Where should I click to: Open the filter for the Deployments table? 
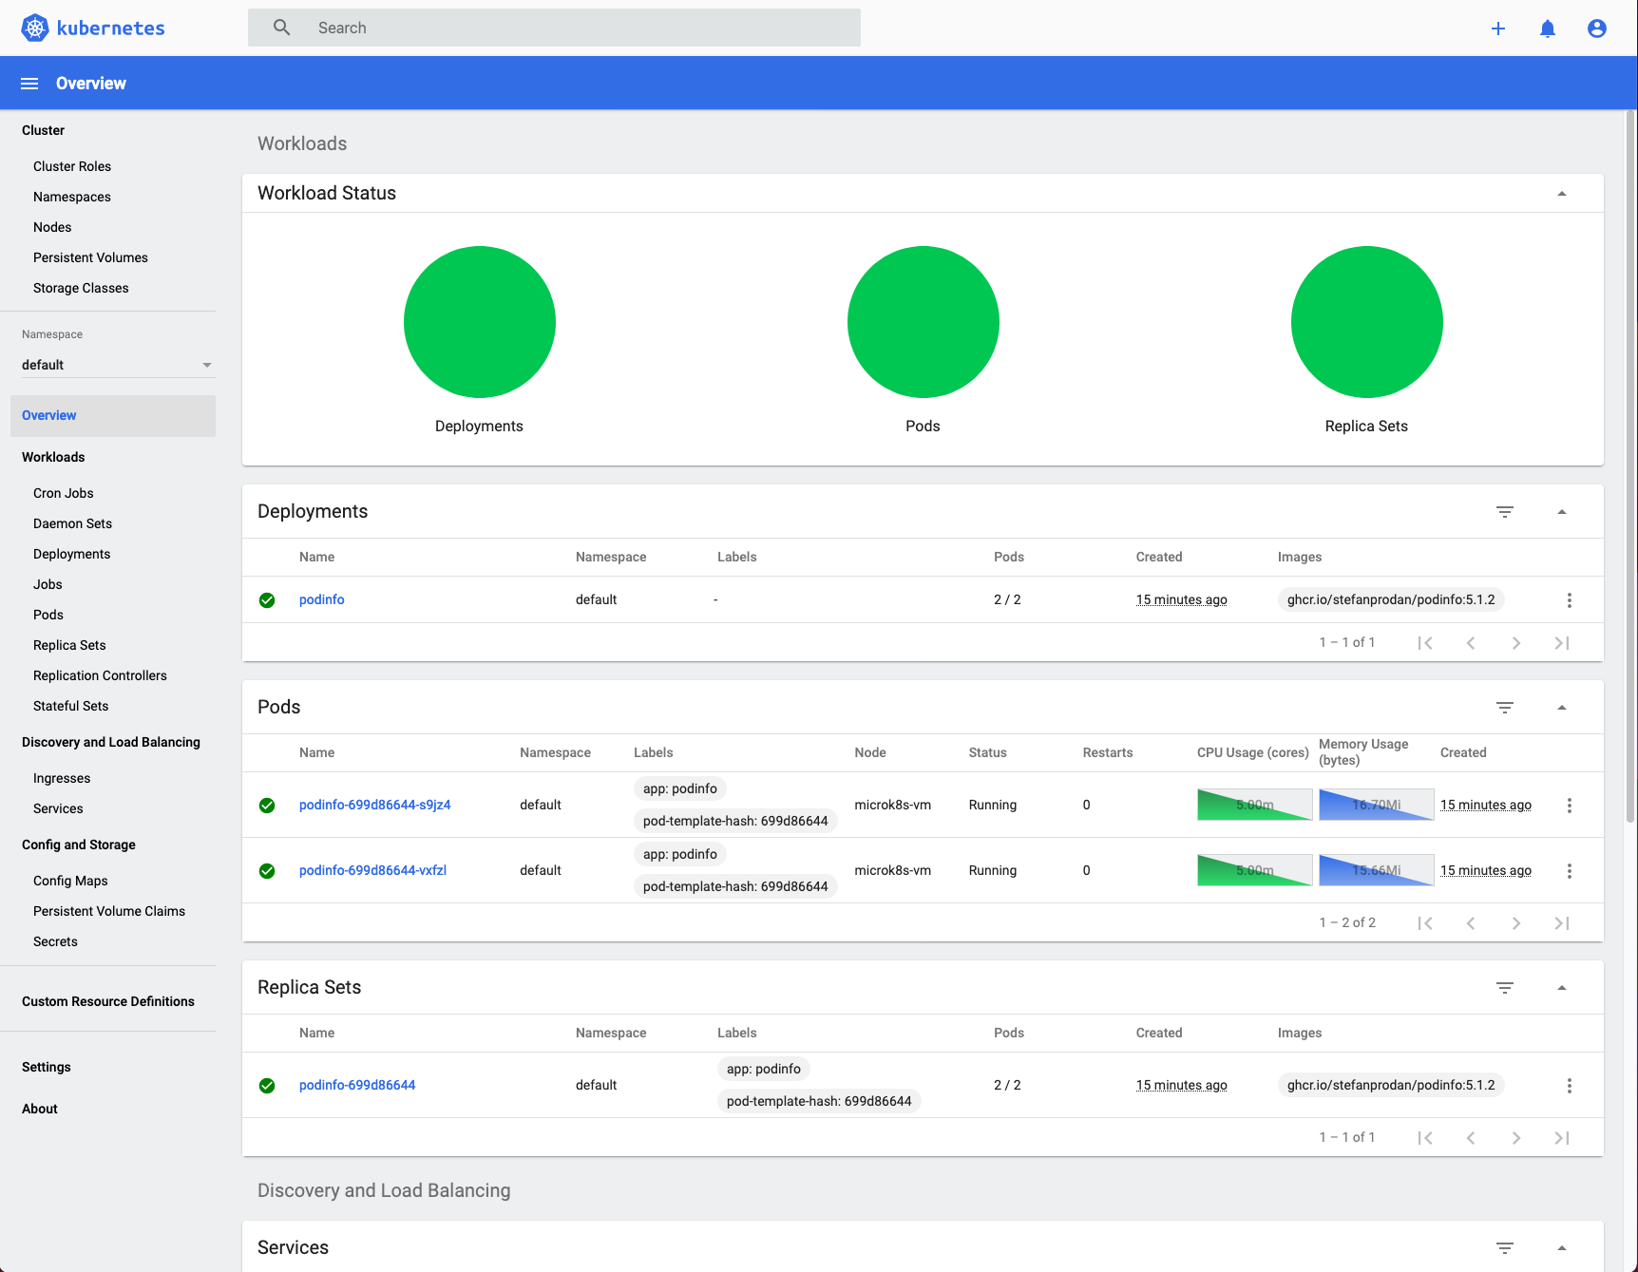coord(1505,511)
